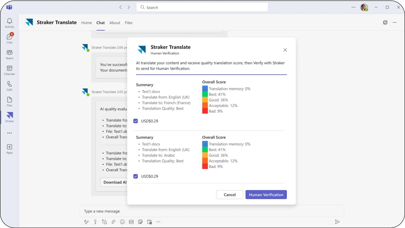Open Teams in the left sidebar
405x228 pixels.
9,54
